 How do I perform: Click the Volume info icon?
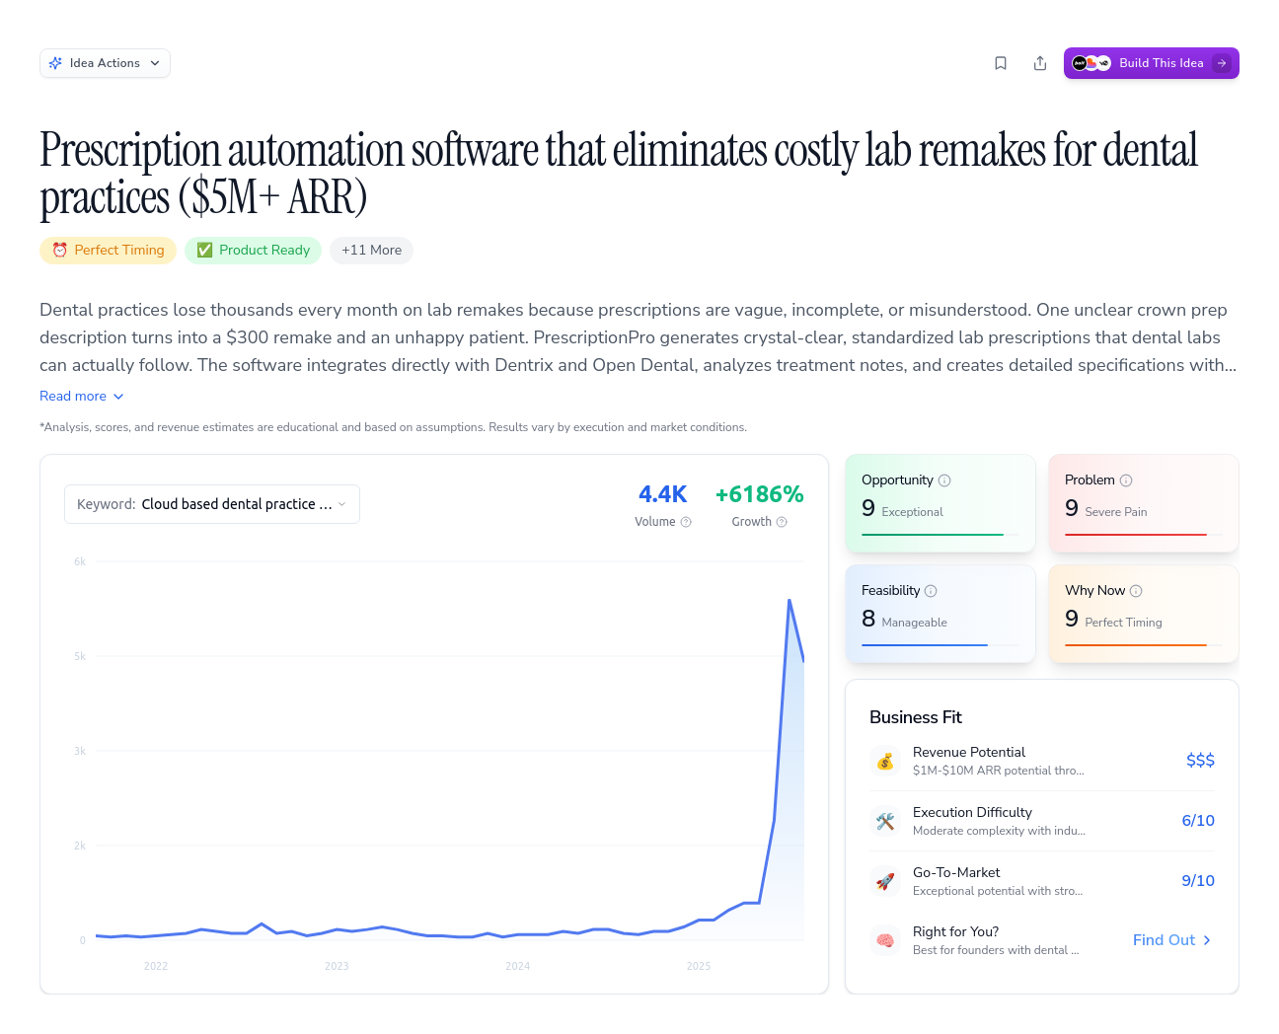(x=686, y=522)
